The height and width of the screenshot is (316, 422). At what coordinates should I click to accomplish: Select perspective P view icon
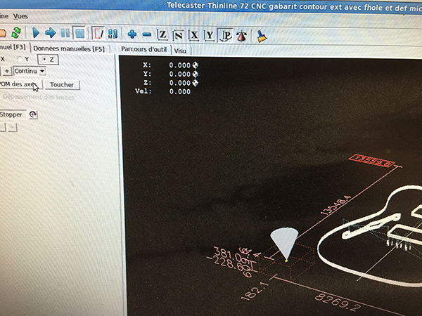226,36
